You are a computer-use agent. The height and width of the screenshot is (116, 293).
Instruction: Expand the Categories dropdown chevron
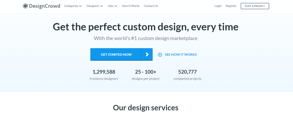pyautogui.click(x=80, y=6)
